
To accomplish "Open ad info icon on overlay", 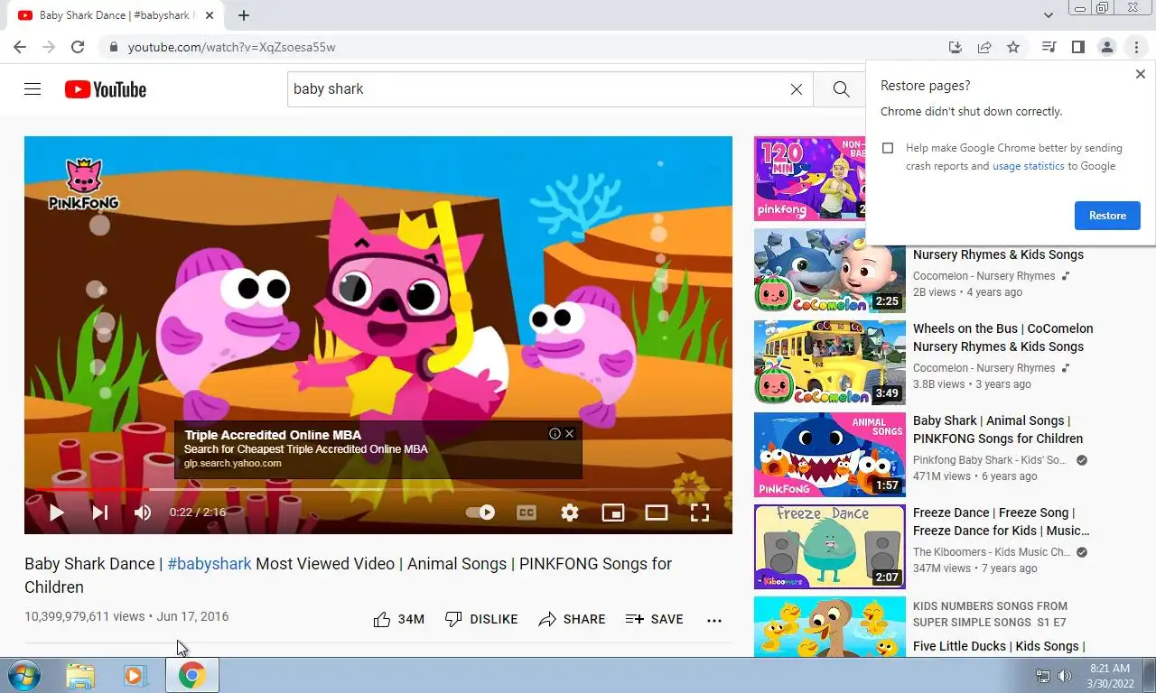I will click(x=555, y=433).
